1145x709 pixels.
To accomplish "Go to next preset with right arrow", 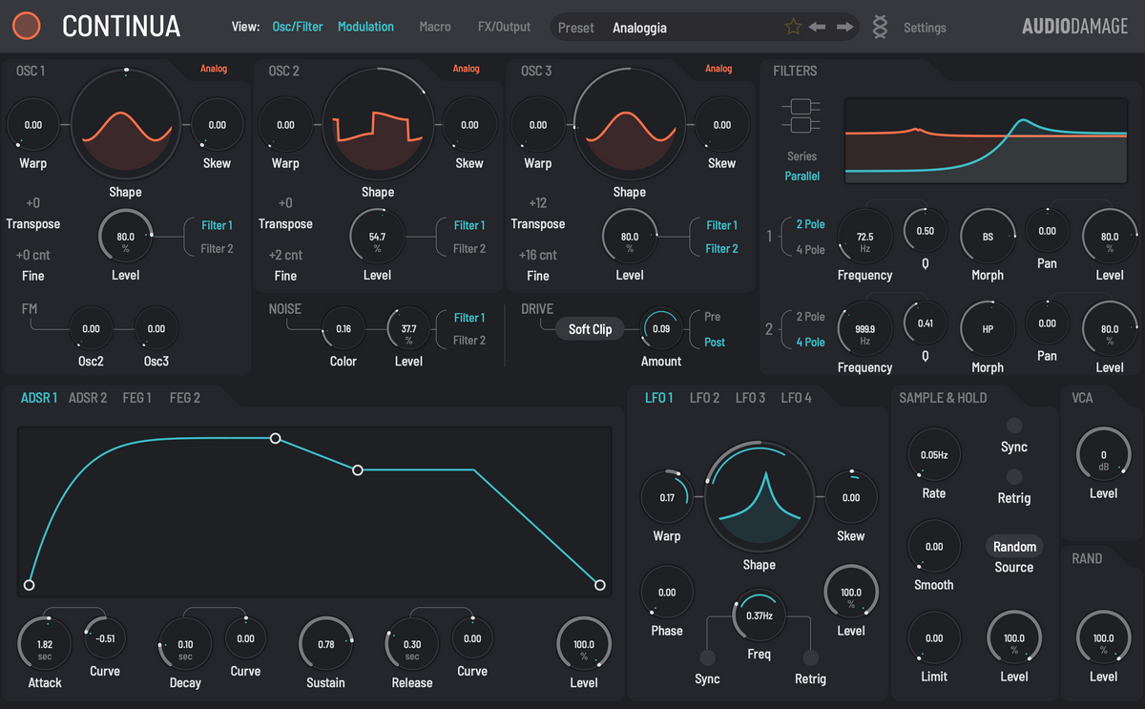I will [844, 27].
